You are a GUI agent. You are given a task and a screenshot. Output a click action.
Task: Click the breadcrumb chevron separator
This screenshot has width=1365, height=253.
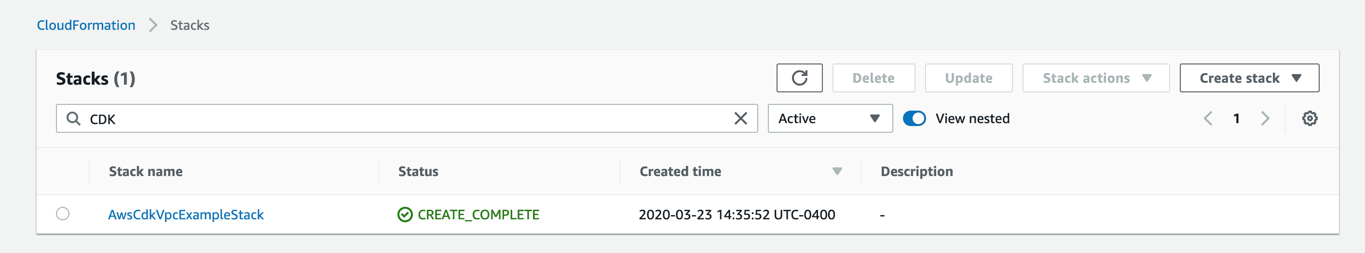click(x=152, y=25)
